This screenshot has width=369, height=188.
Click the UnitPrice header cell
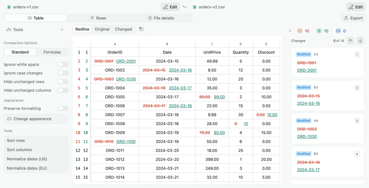tap(212, 52)
